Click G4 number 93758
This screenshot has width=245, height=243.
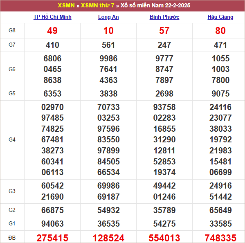(x=164, y=107)
